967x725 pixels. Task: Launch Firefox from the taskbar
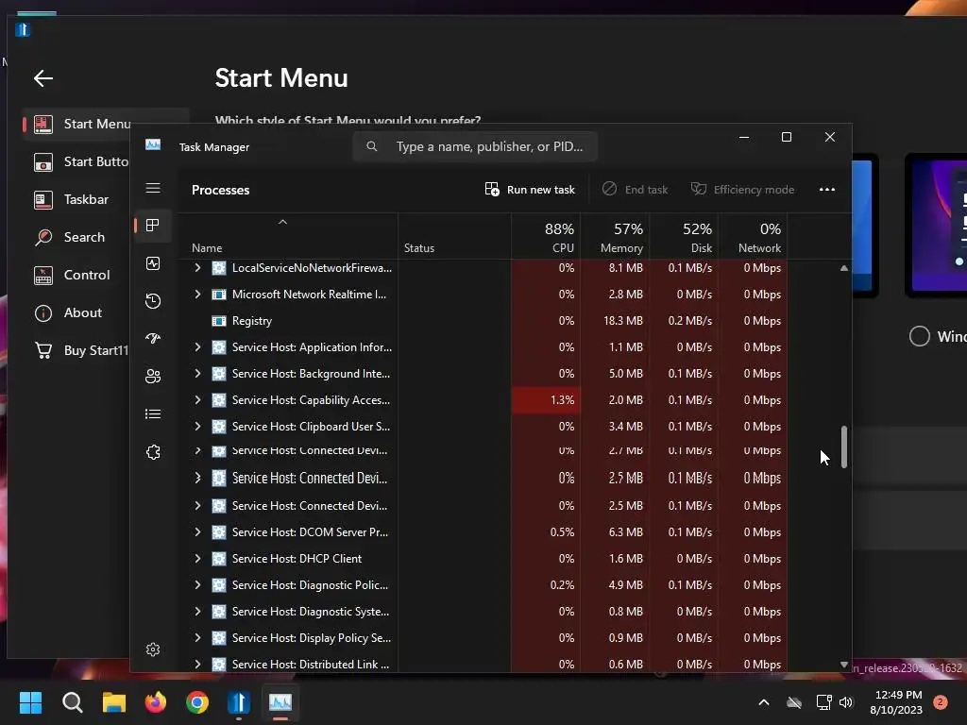click(156, 702)
